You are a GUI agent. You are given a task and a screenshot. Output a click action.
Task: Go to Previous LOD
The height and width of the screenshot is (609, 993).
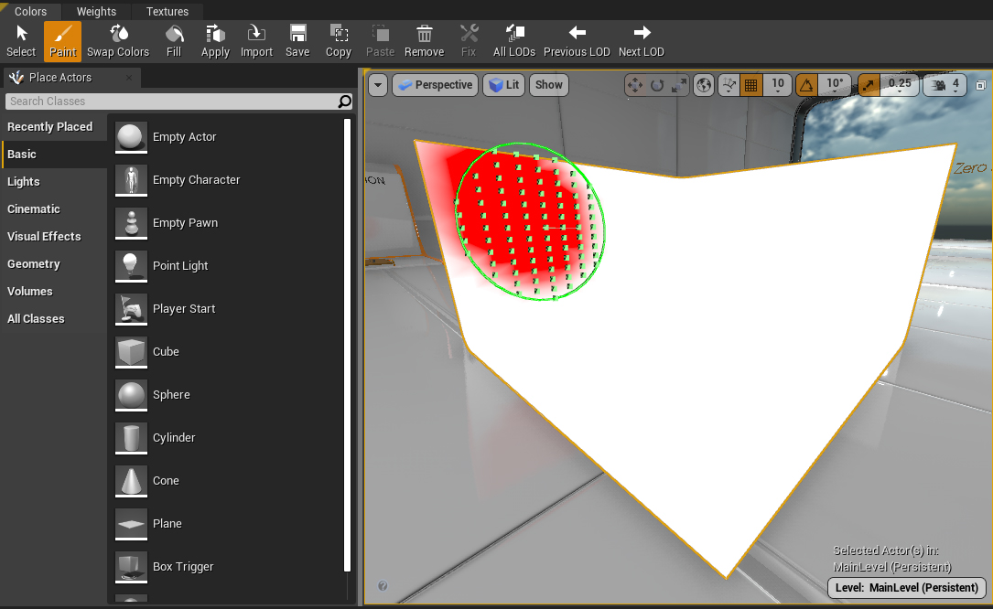point(577,41)
